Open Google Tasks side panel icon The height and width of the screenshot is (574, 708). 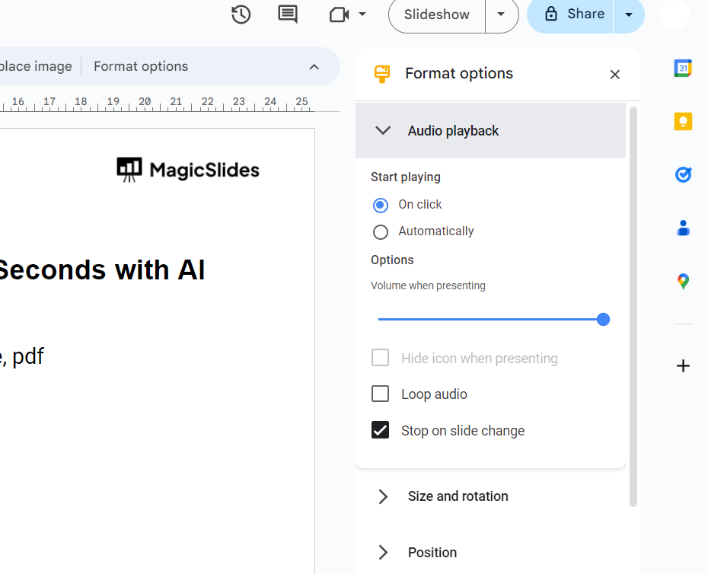[x=683, y=175]
